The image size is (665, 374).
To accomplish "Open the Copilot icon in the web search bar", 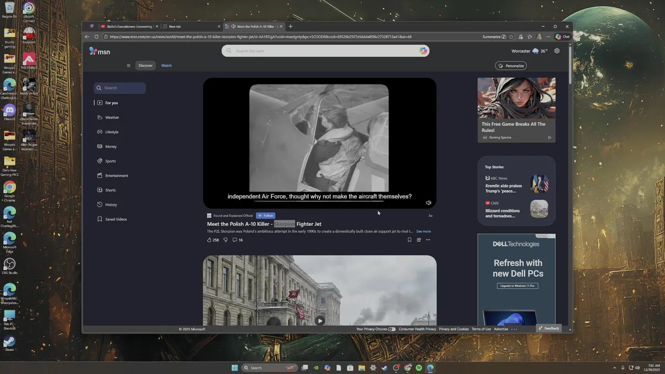I will coord(423,51).
